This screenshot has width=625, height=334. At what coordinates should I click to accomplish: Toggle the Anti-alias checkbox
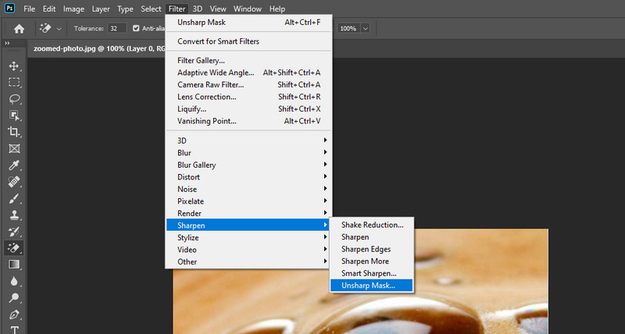[x=137, y=28]
